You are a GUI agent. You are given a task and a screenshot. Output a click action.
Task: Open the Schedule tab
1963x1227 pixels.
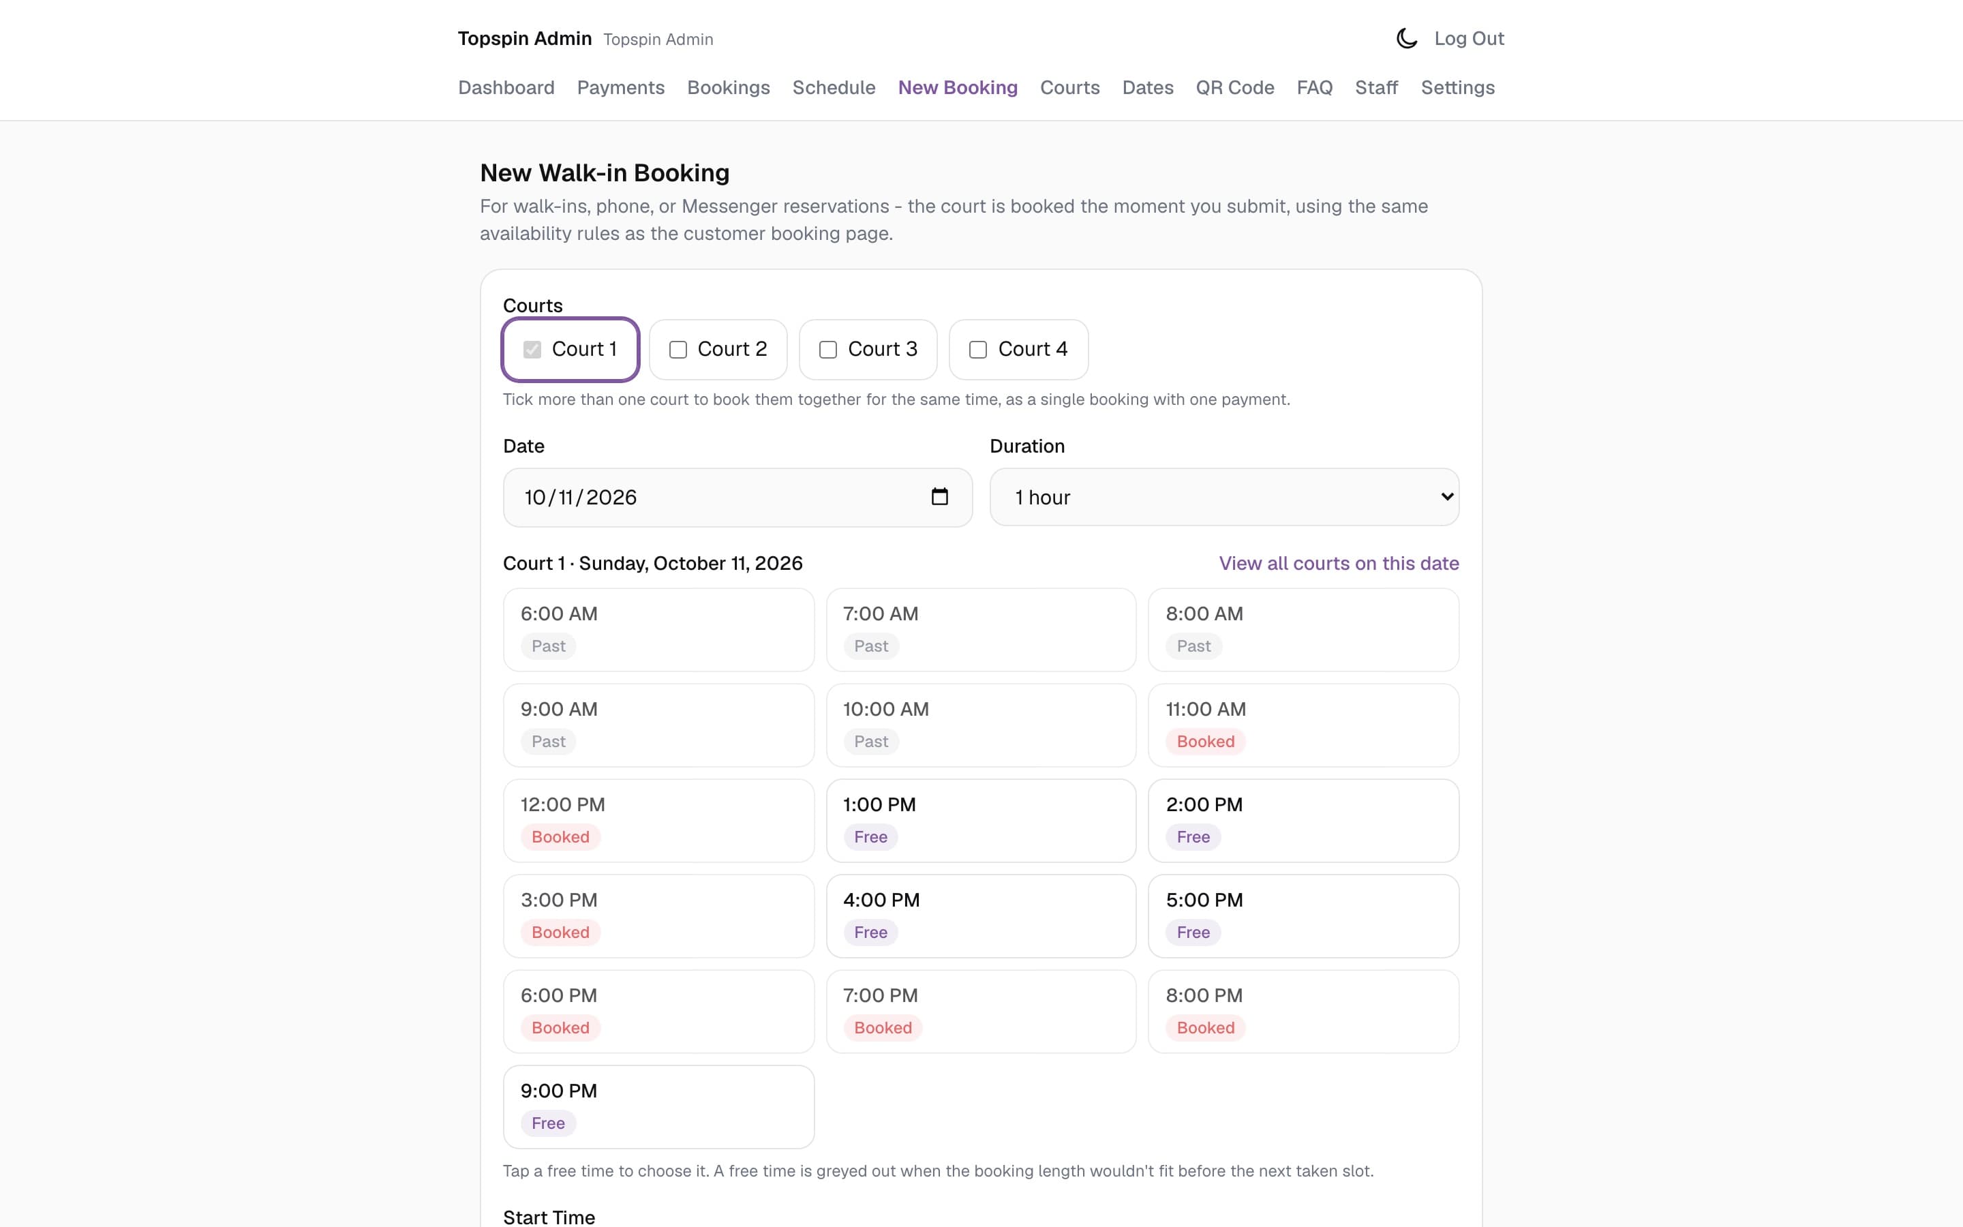834,88
